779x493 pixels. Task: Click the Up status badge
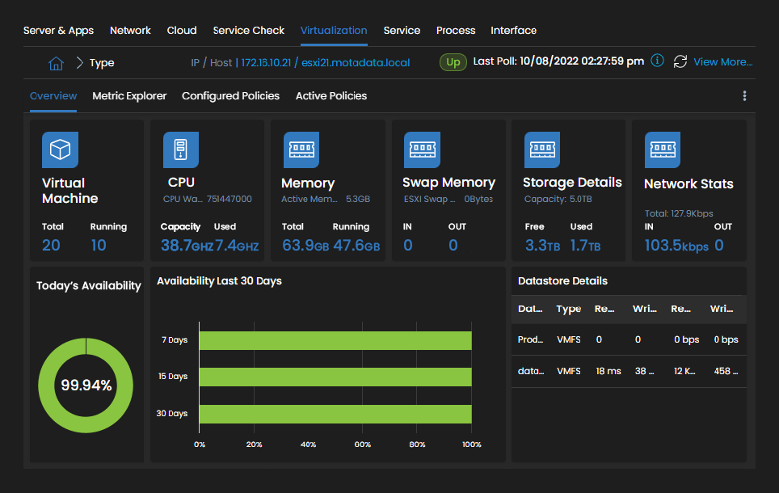tap(453, 62)
